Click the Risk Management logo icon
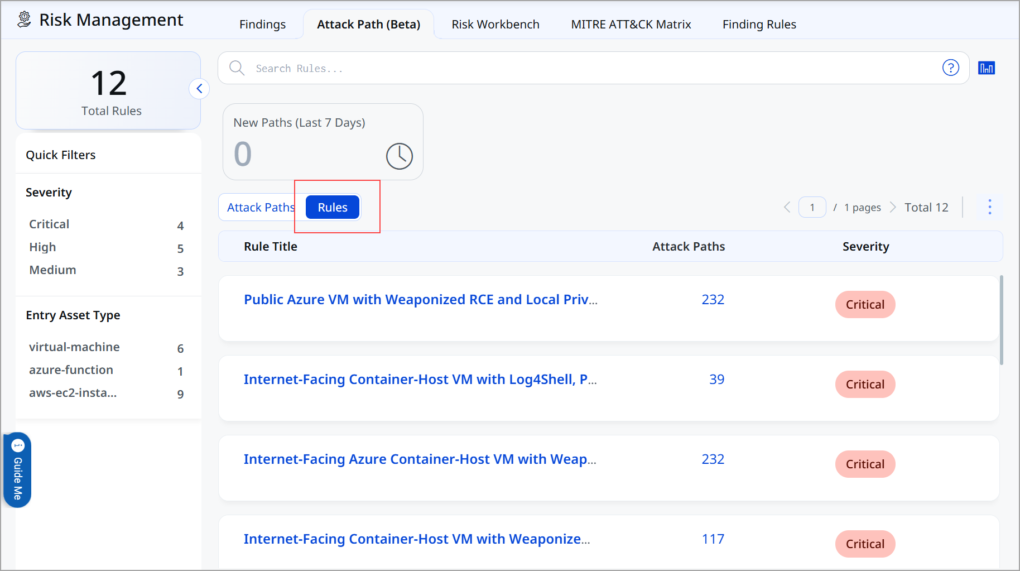The width and height of the screenshot is (1020, 571). coord(24,20)
